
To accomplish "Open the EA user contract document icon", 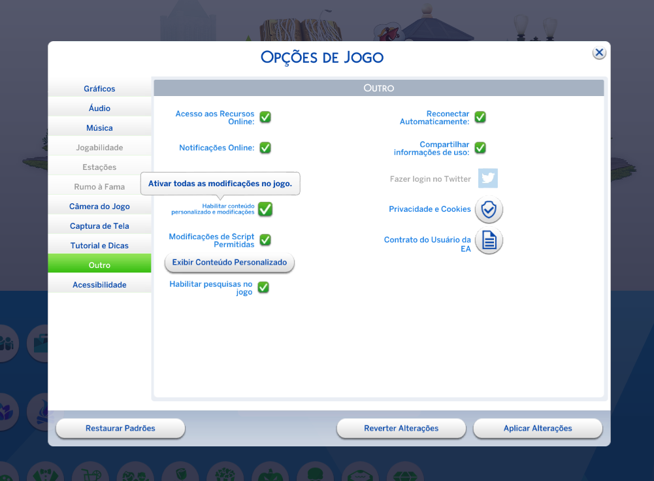I will 488,241.
